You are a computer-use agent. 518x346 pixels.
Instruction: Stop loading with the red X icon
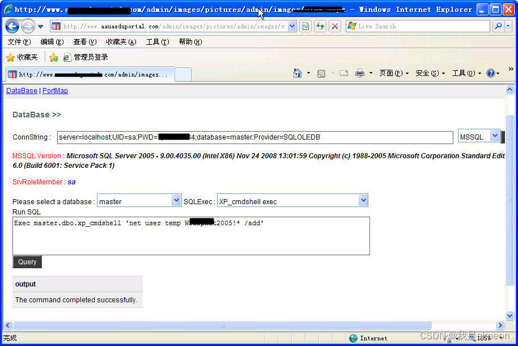(x=334, y=26)
